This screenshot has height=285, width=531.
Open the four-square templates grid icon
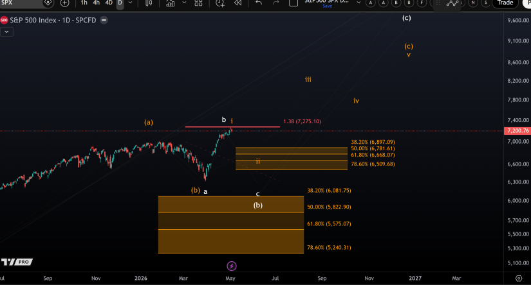click(198, 3)
